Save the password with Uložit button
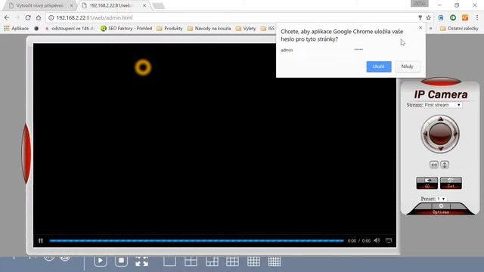 click(x=379, y=66)
